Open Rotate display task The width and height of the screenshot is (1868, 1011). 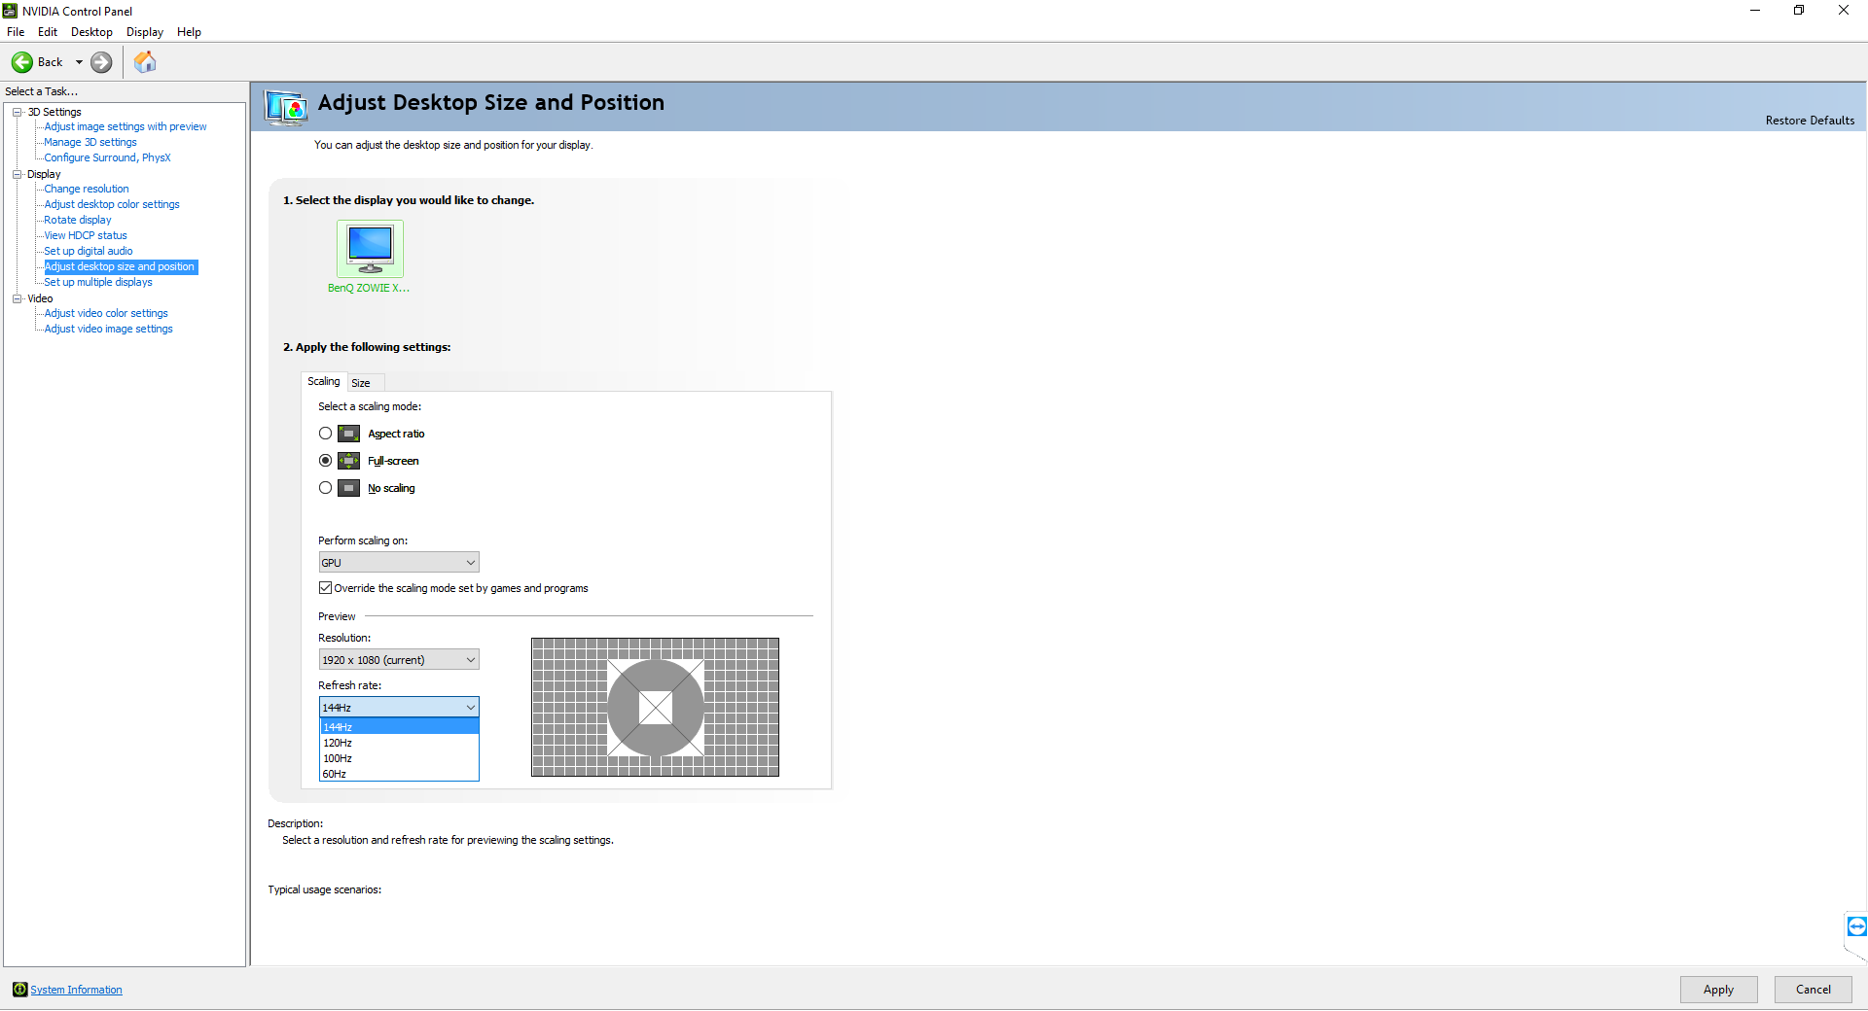(x=78, y=220)
